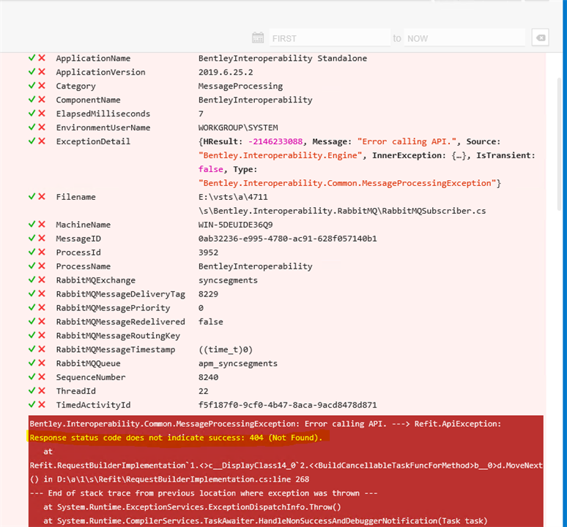Exclude filter X for RabbitMQQueue
The width and height of the screenshot is (567, 527).
(x=42, y=363)
